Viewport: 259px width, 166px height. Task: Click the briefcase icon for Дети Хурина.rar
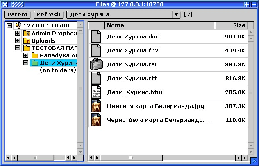click(x=96, y=65)
